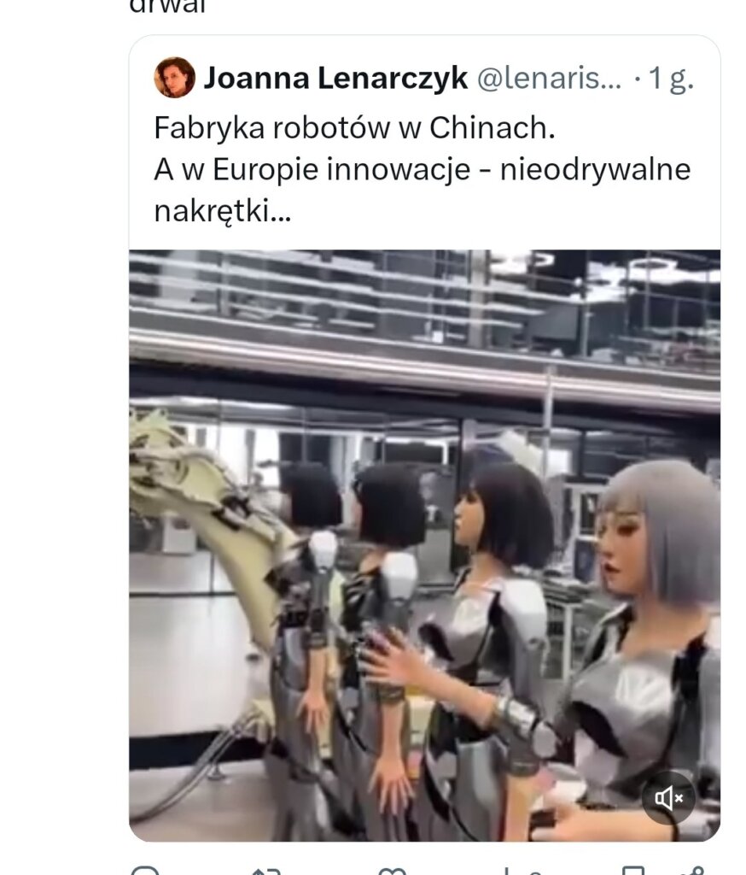The width and height of the screenshot is (746, 875).
Task: Unmute the video with the speaker icon
Action: click(x=670, y=798)
